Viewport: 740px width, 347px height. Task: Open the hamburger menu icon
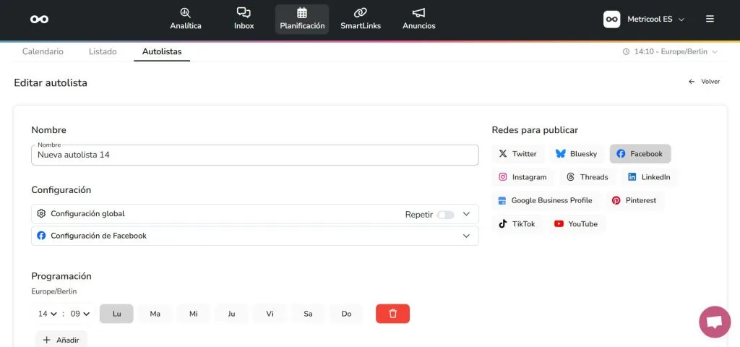pos(710,19)
